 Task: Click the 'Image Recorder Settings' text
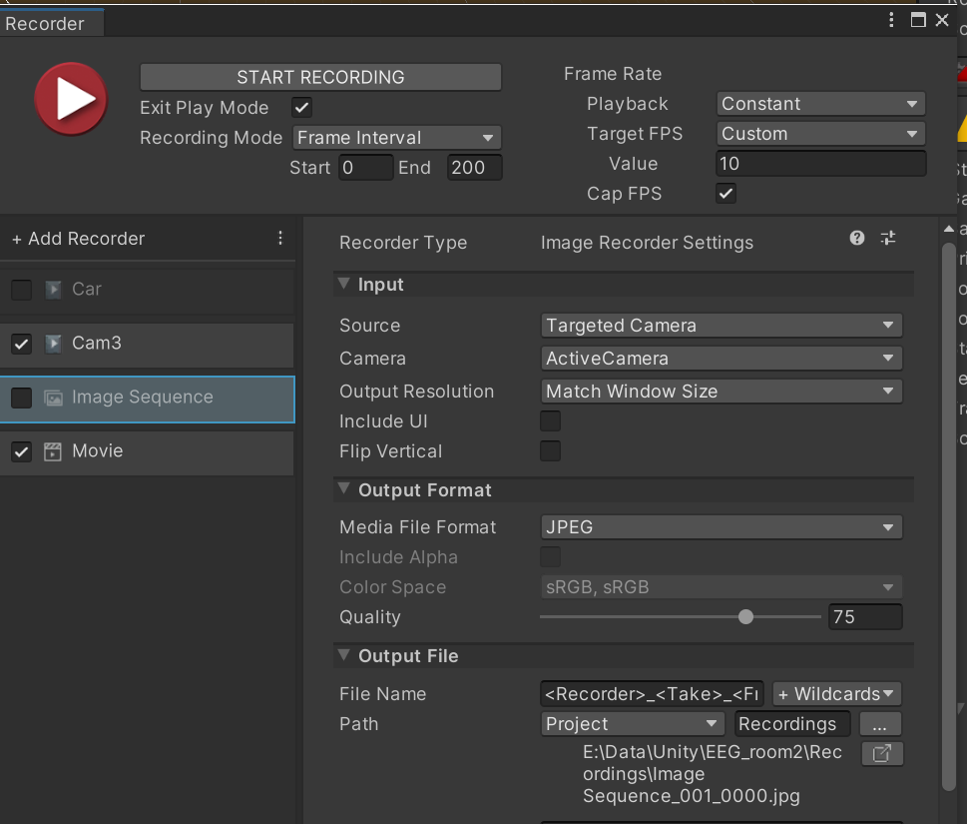(x=647, y=243)
